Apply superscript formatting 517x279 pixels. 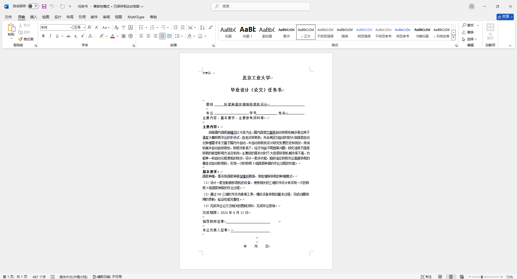pos(83,36)
